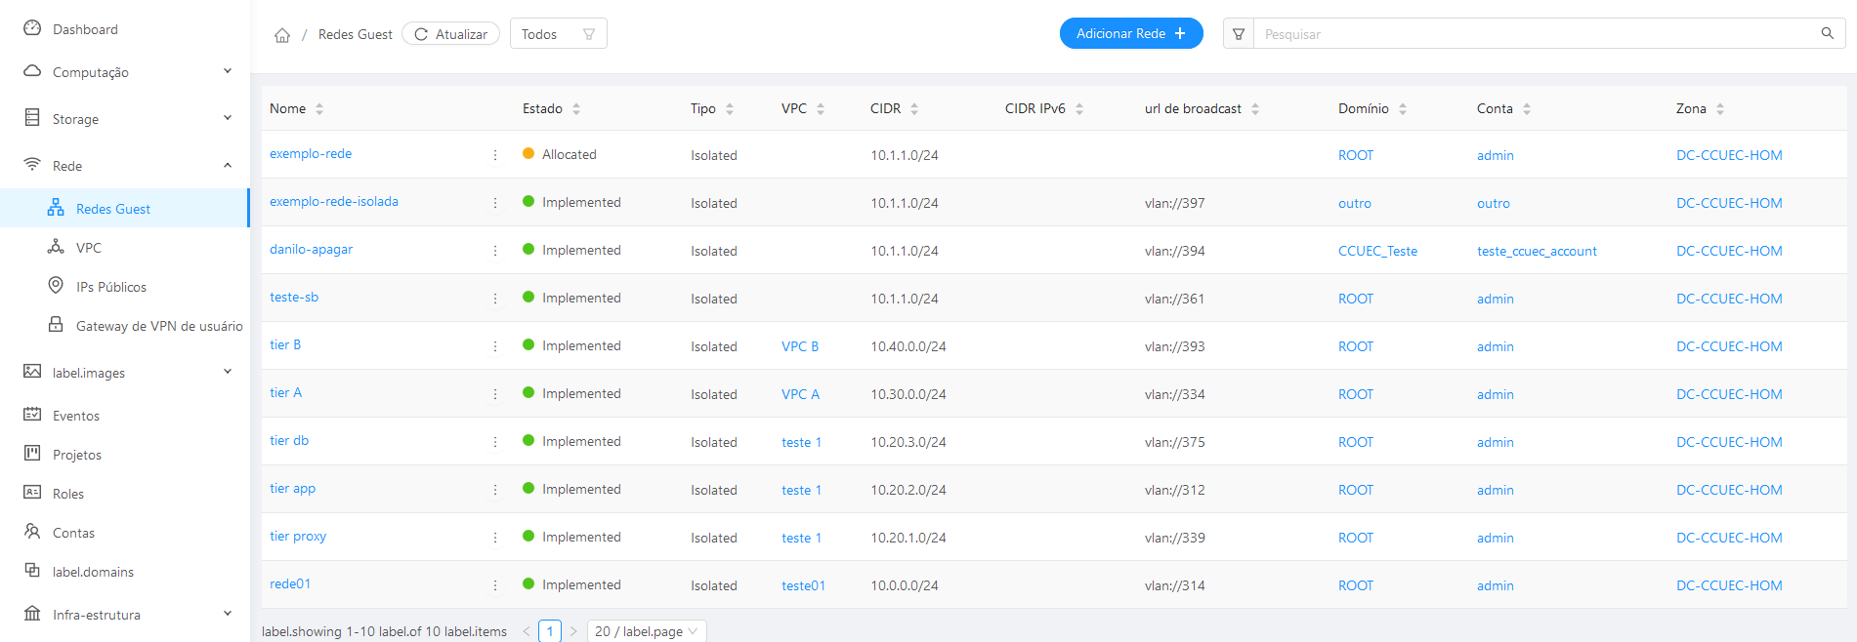Open three-dot menu for tier db row
Viewport: 1857px width, 642px height.
[495, 442]
